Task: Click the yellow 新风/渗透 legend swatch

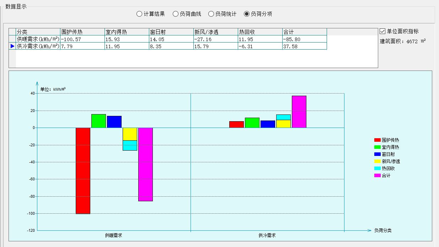Action: pyautogui.click(x=377, y=162)
